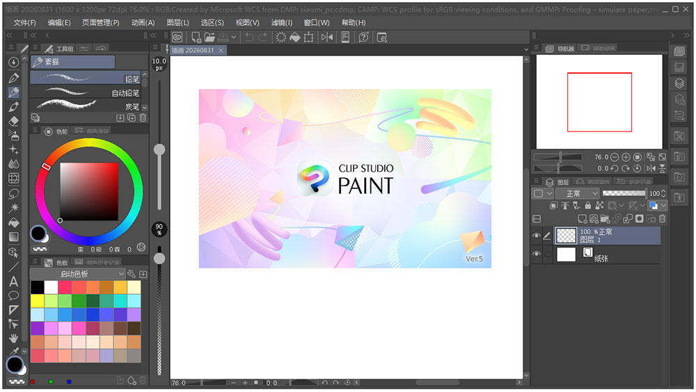Select the 自动铅笔 sub tool
The height and width of the screenshot is (392, 696).
85,92
